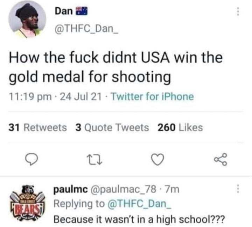View the 3 Quote Tweets

(112, 127)
